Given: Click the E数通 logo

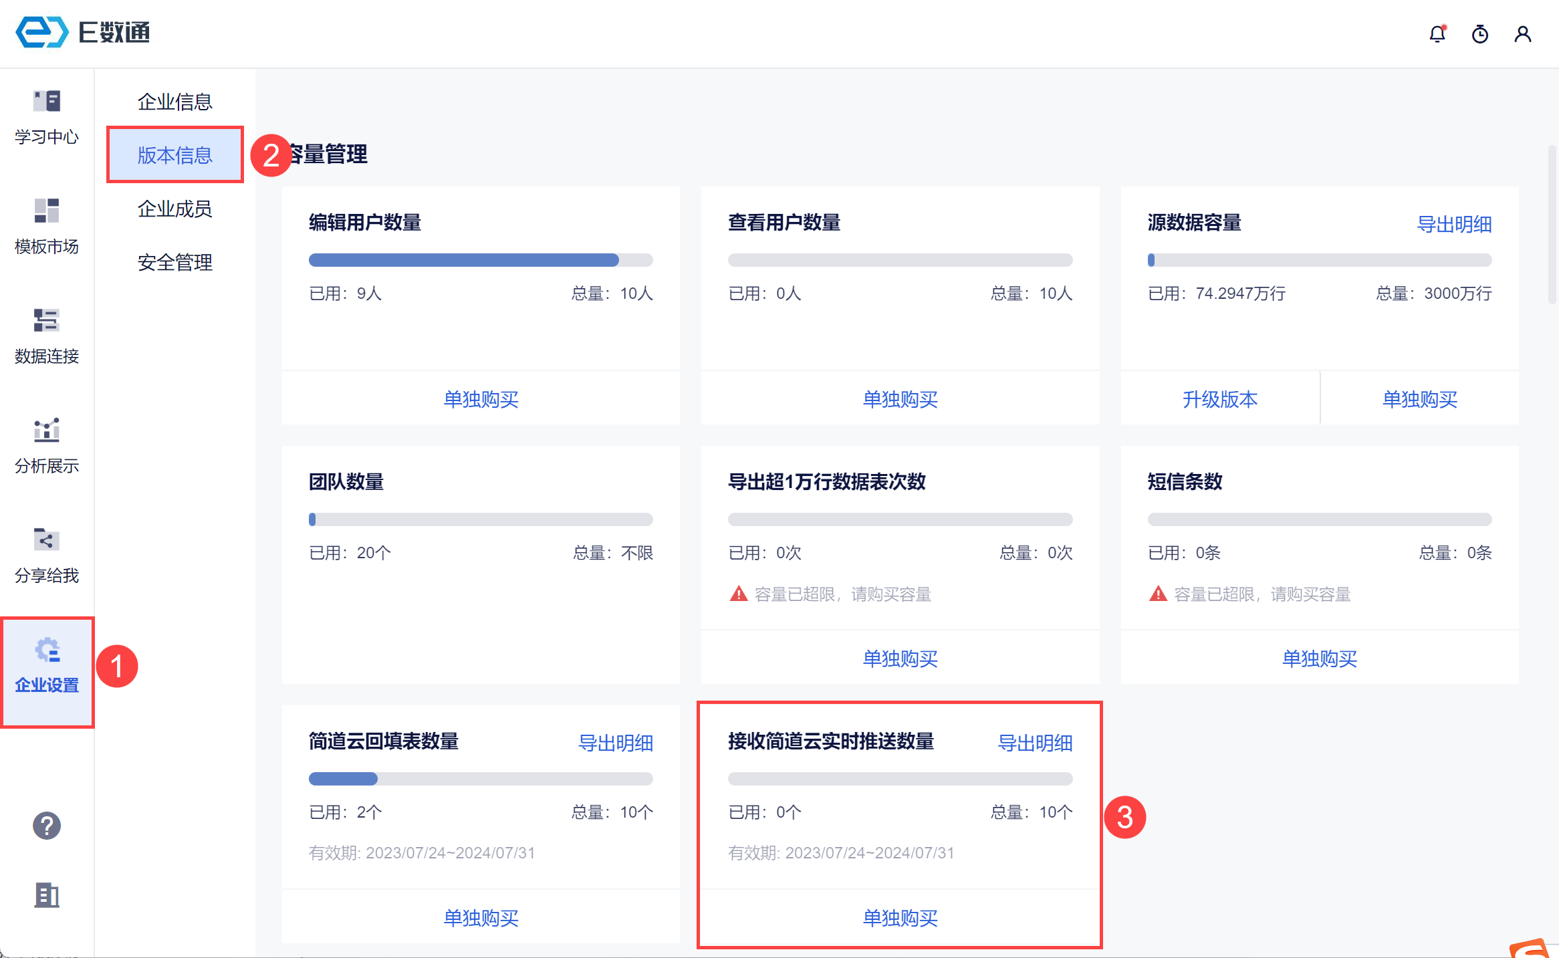Looking at the screenshot, I should pos(83,32).
